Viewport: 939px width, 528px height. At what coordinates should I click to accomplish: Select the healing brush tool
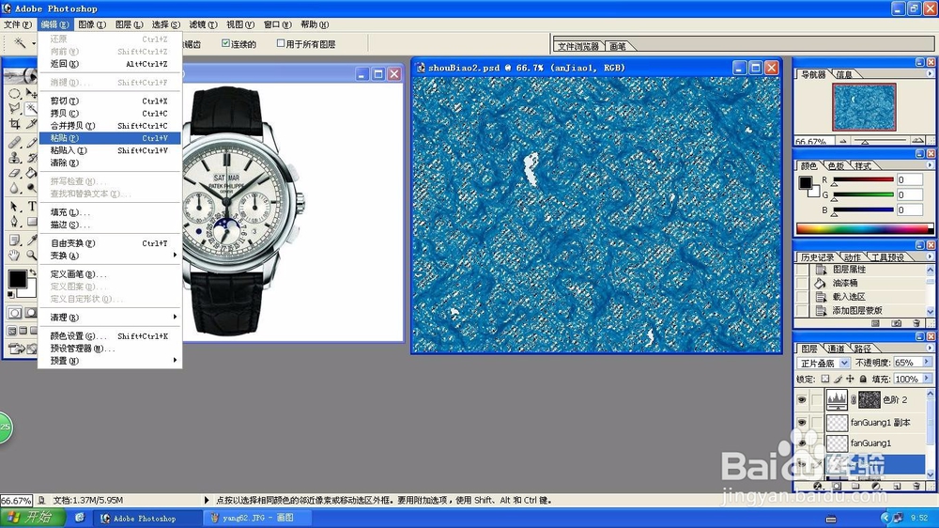point(14,143)
